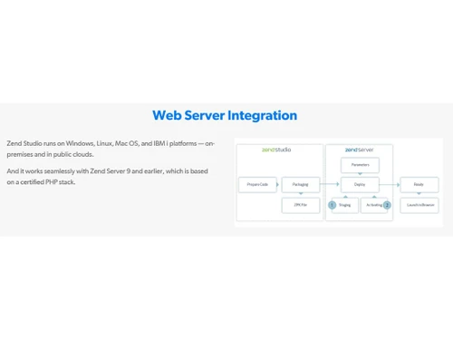Click the circled number 1 beside Staging
This screenshot has width=453, height=340.
[332, 205]
